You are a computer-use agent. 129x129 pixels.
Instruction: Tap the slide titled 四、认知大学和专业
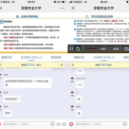coord(27,17)
